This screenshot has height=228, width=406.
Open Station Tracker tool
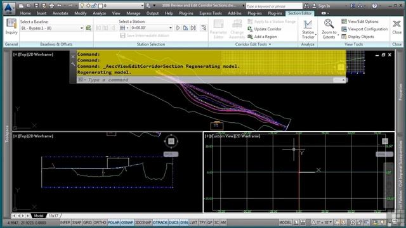(308, 30)
